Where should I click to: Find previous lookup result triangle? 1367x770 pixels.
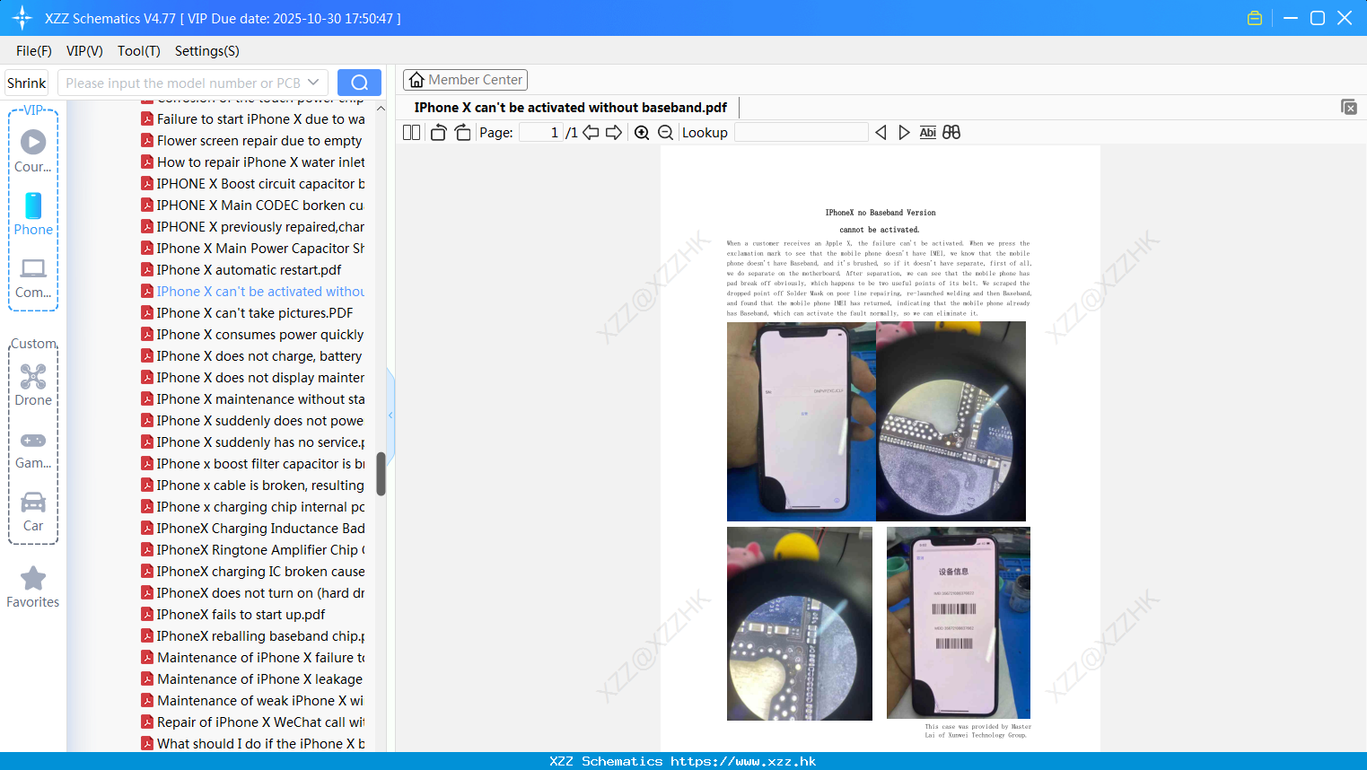tap(881, 132)
